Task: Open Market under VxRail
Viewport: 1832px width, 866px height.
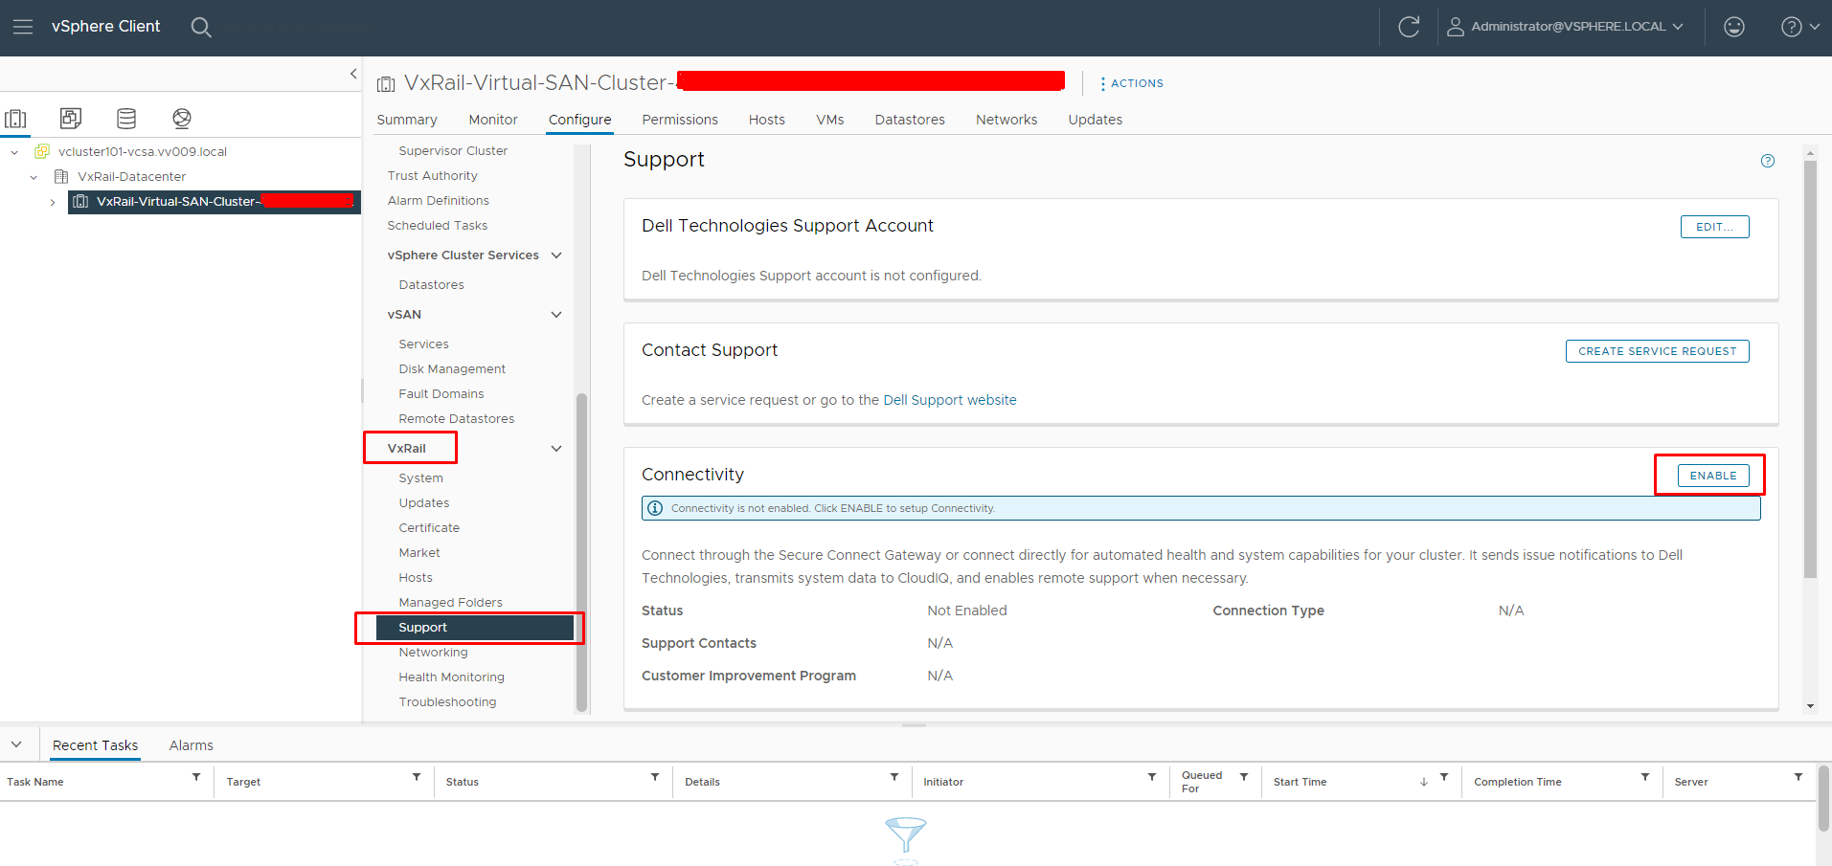Action: [419, 553]
